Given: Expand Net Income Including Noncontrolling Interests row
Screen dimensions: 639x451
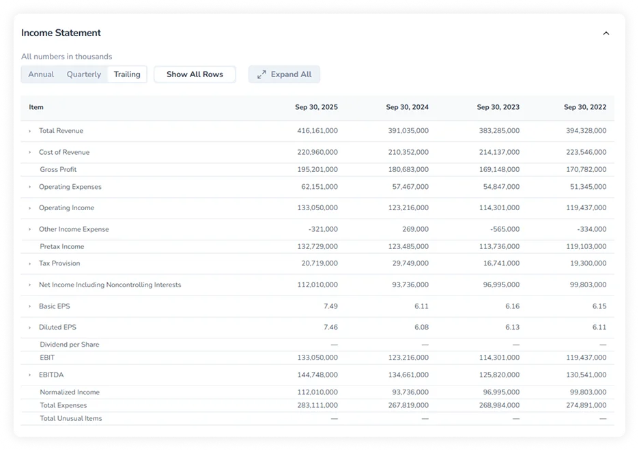Looking at the screenshot, I should point(30,285).
